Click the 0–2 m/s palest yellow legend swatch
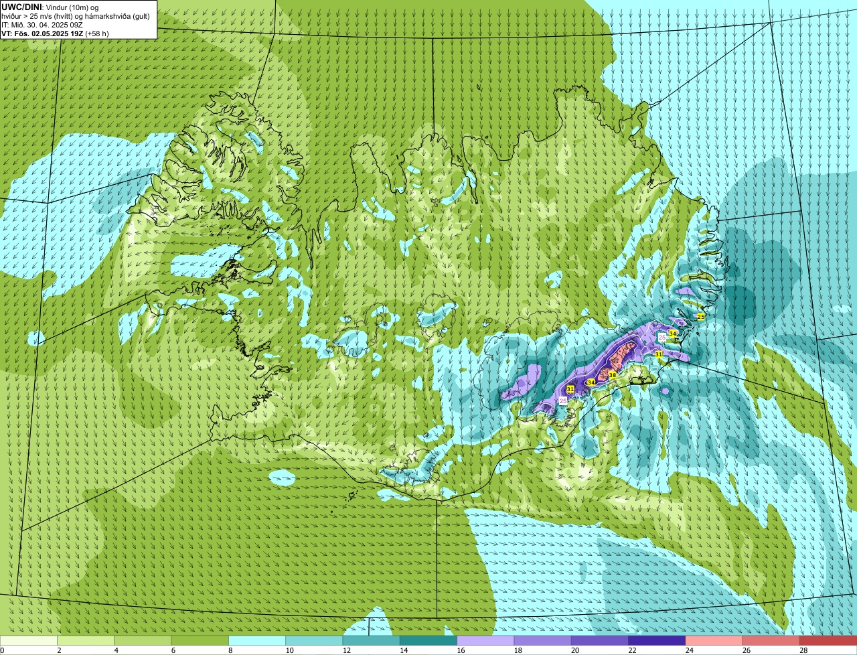Screen dimensions: 857x655 coord(29,640)
